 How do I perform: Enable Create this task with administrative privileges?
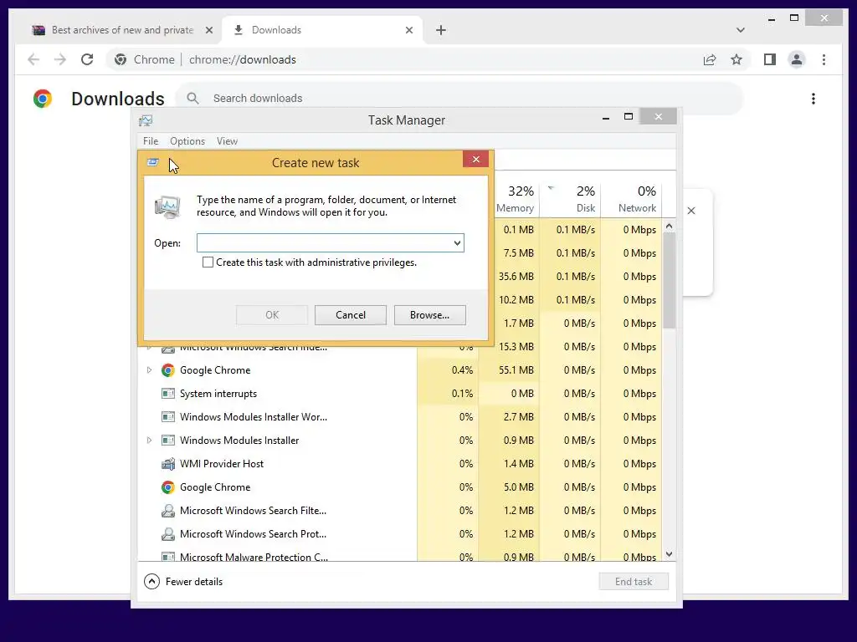[x=208, y=262]
